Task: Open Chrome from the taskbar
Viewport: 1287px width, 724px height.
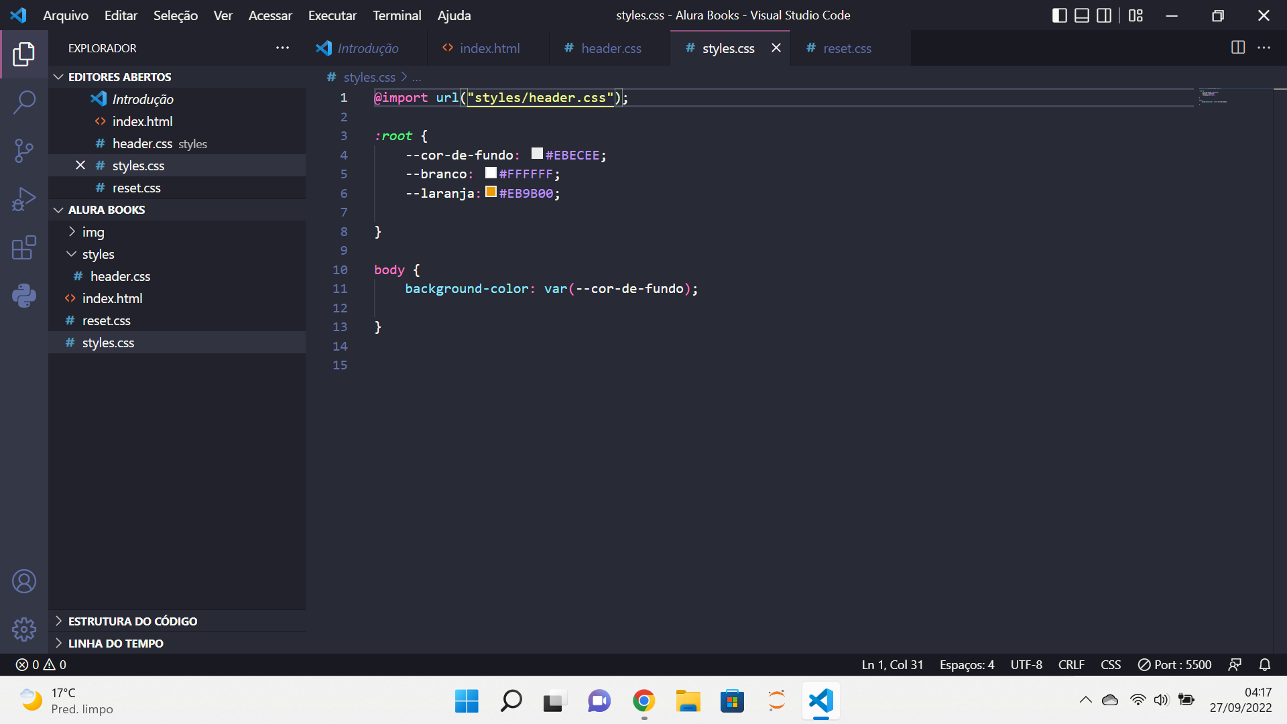Action: pyautogui.click(x=643, y=701)
